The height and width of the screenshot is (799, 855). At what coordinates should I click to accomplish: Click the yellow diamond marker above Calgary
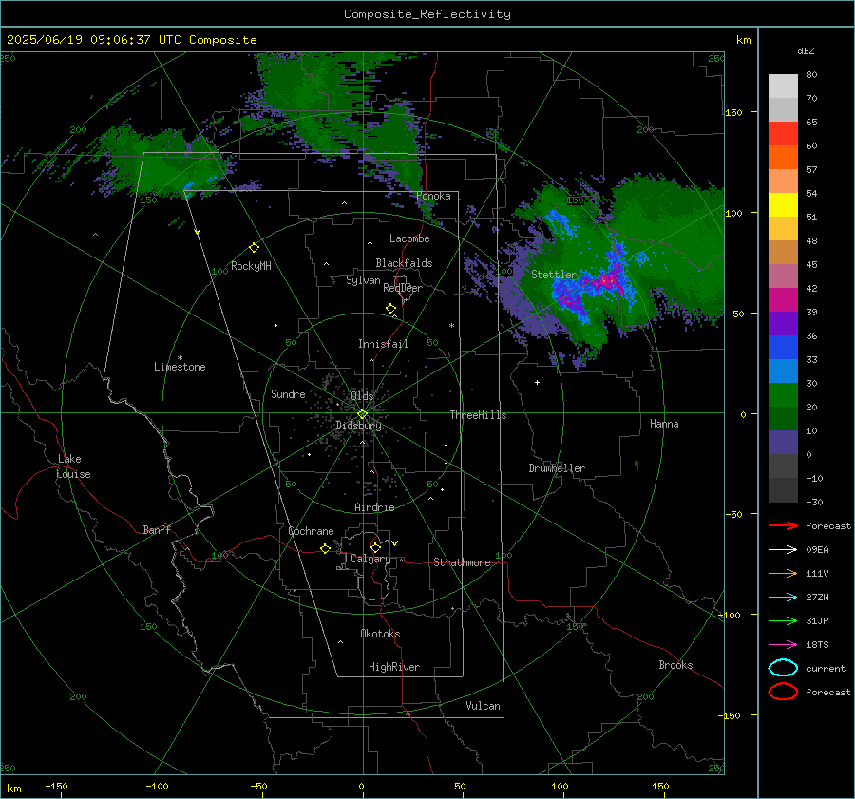375,547
